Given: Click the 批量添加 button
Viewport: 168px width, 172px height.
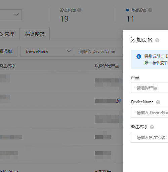Looking at the screenshot, I should point(9,51).
